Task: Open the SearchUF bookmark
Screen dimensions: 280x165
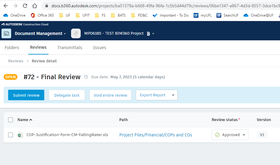Action: (x=228, y=15)
